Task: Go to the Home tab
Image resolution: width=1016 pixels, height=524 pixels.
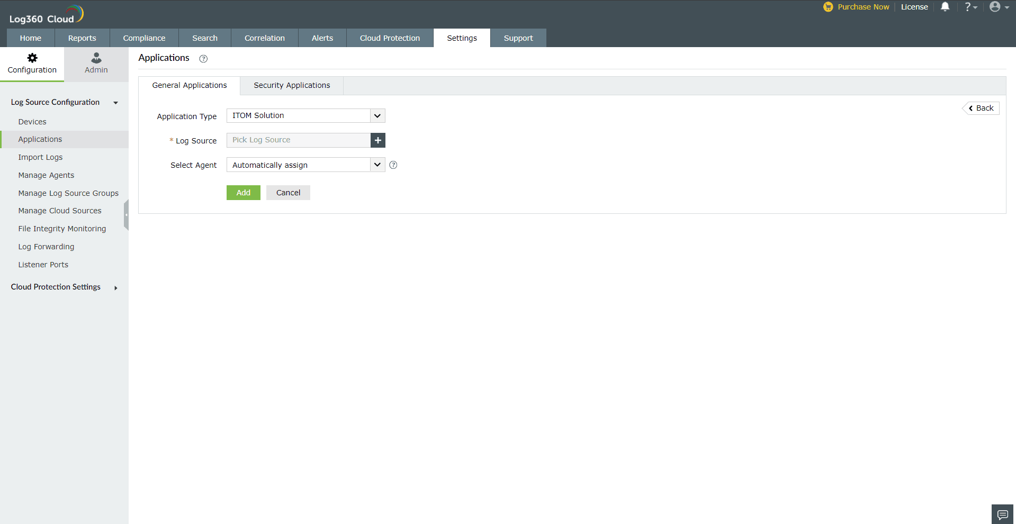Action: click(x=31, y=38)
